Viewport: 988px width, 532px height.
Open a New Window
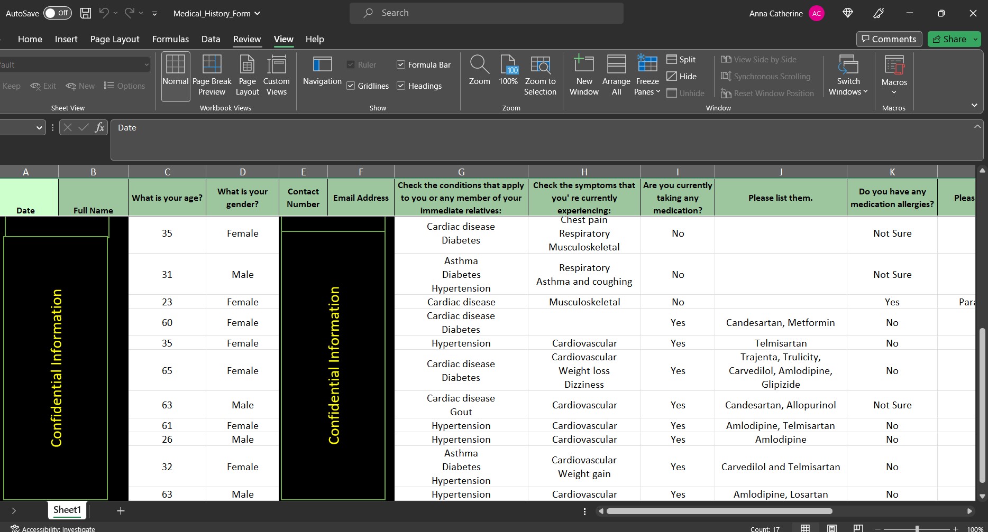coord(584,76)
